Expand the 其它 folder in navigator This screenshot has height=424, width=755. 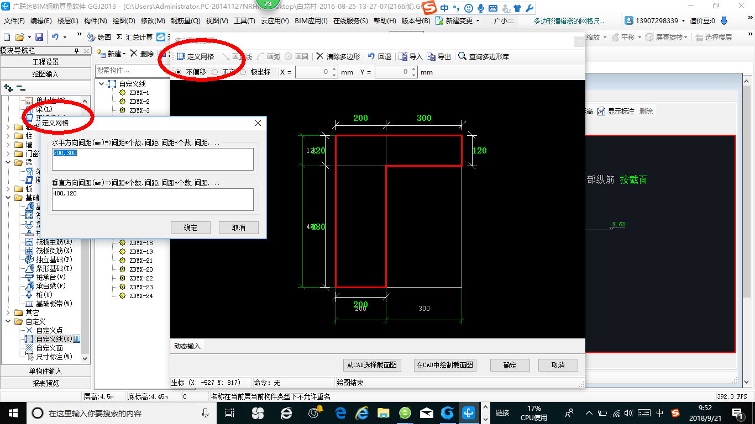pos(8,312)
